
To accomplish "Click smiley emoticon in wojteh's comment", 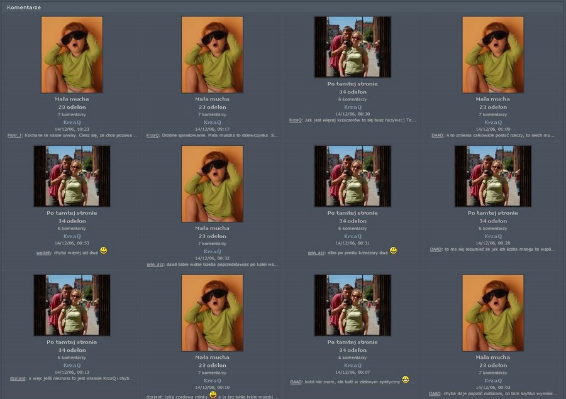I will click(103, 251).
